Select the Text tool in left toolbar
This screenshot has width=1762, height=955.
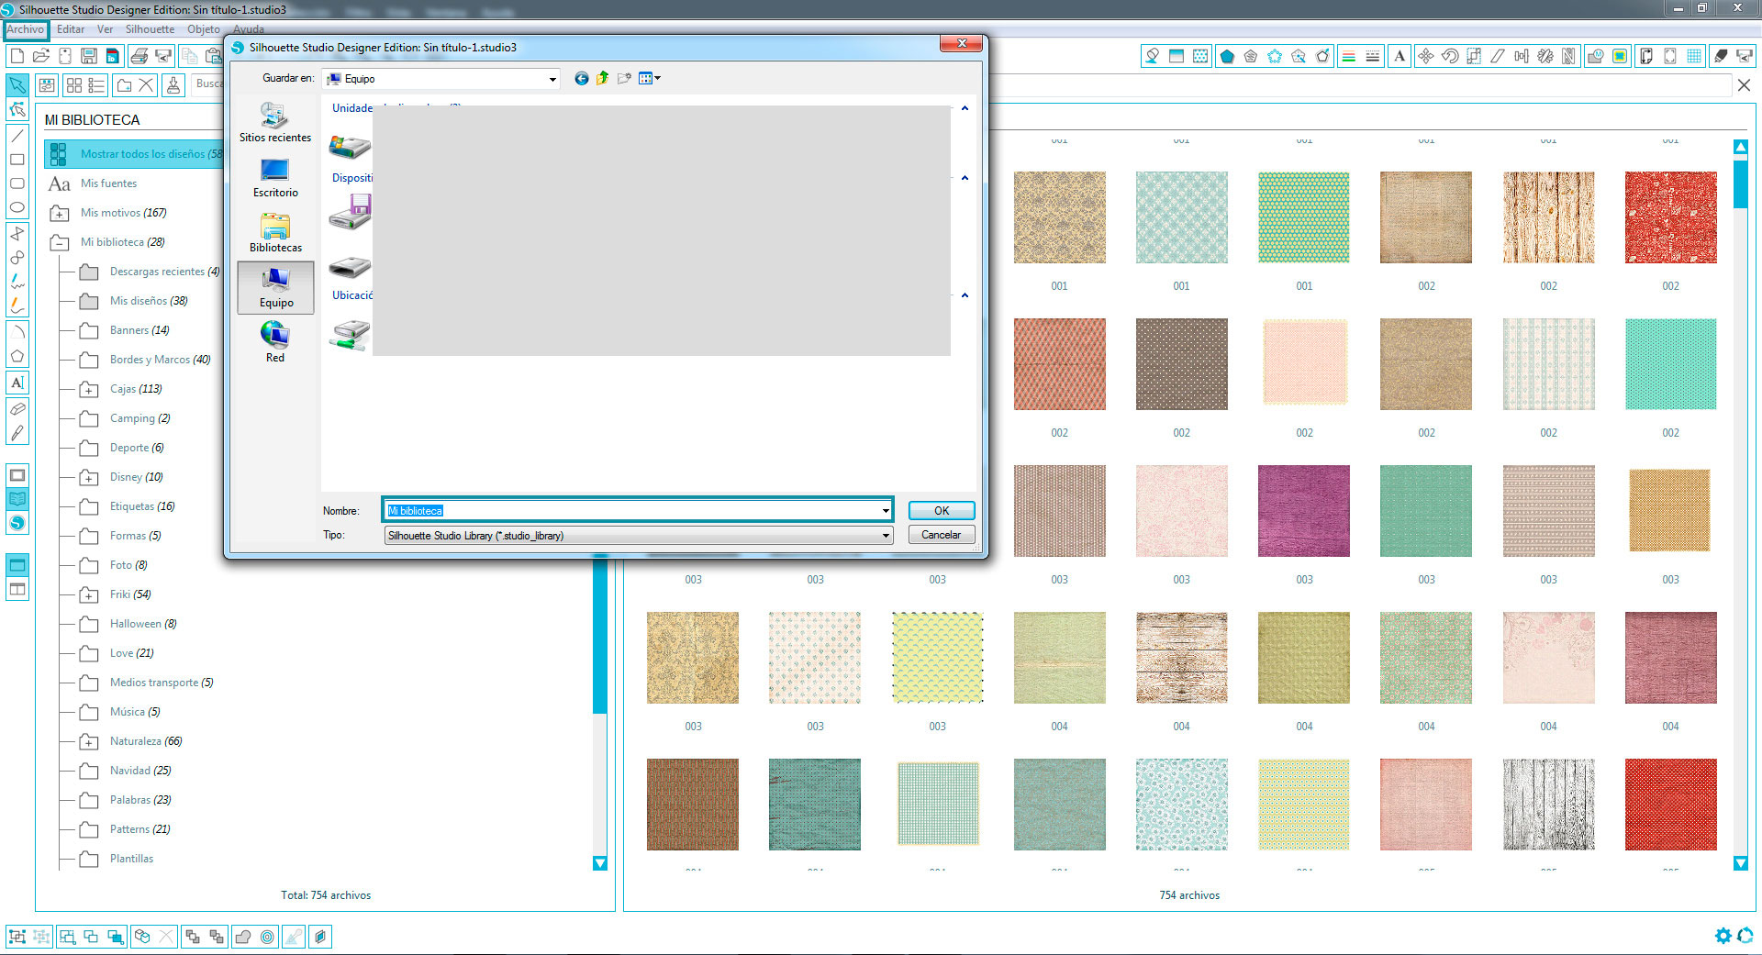[17, 383]
